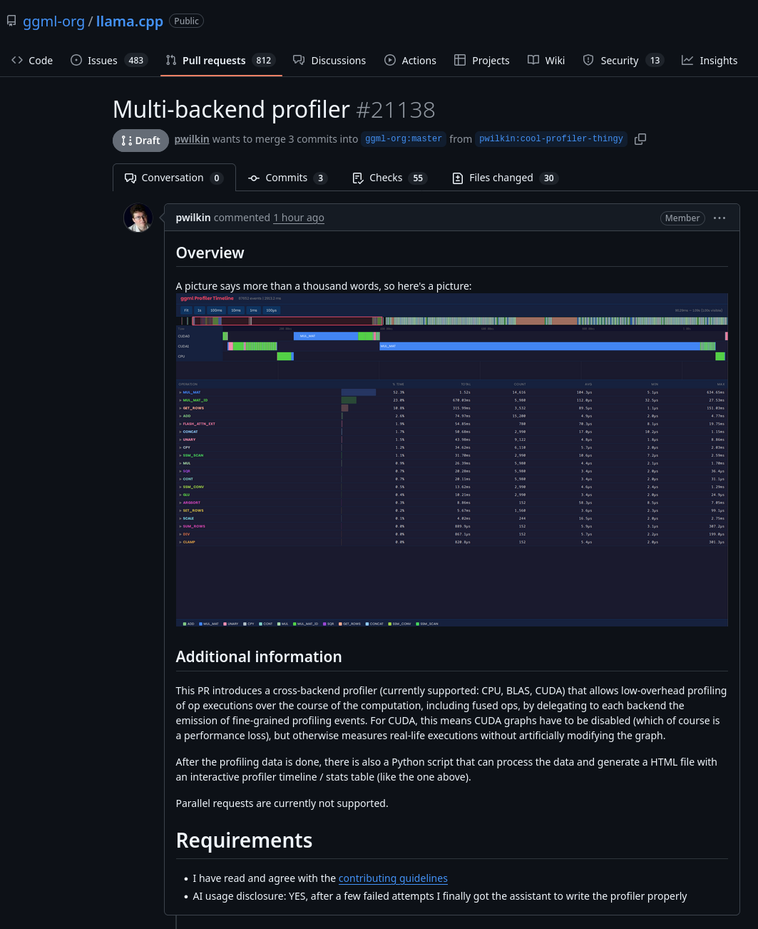Click the Overview heading

(x=210, y=253)
